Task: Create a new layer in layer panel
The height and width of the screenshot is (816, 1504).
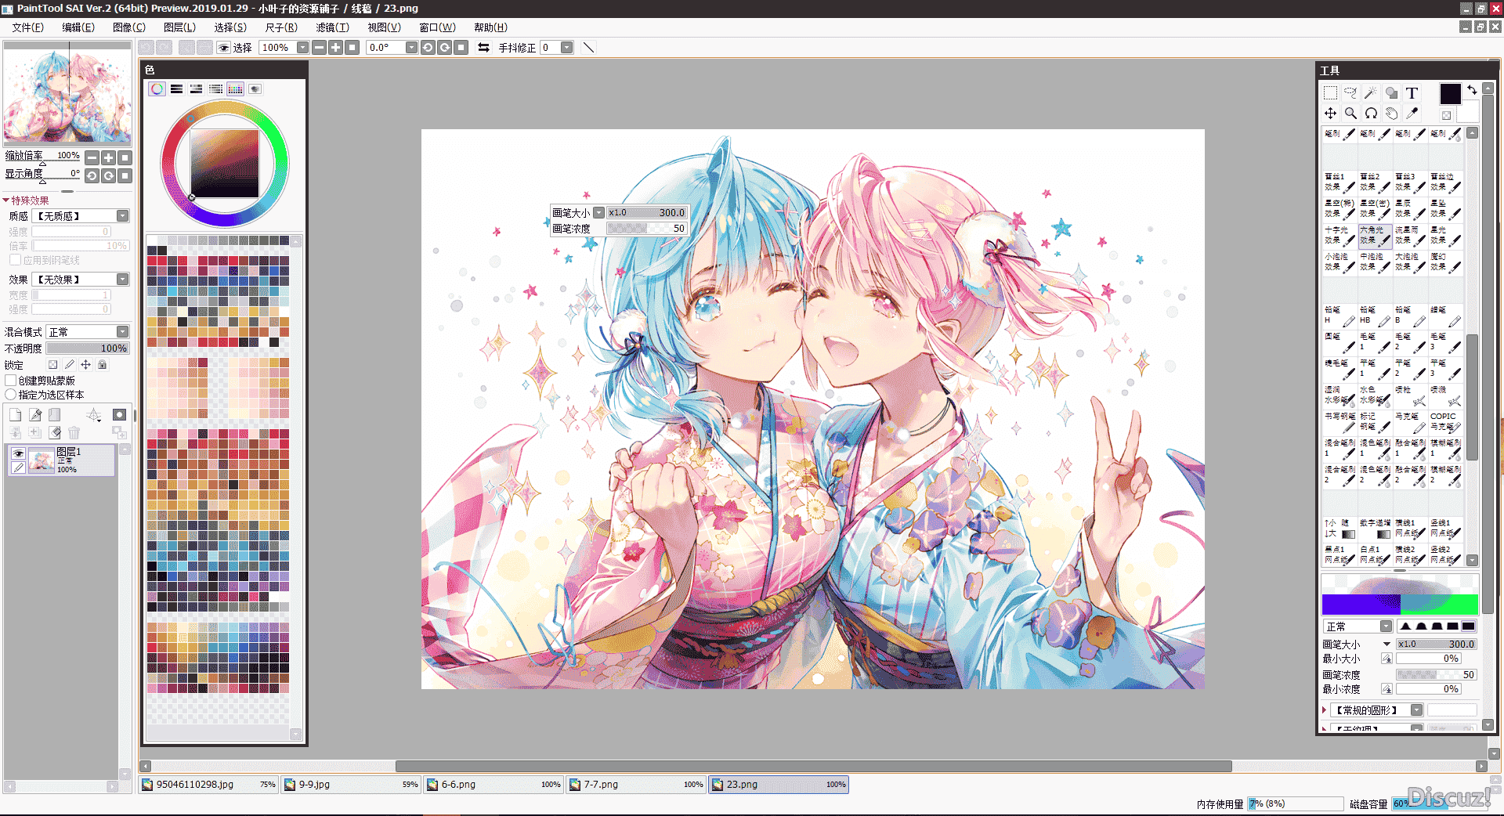Action: point(15,415)
